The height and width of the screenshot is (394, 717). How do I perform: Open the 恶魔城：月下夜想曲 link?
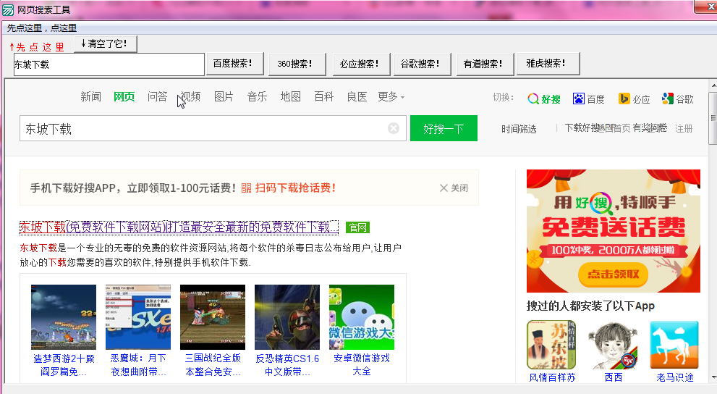138,365
